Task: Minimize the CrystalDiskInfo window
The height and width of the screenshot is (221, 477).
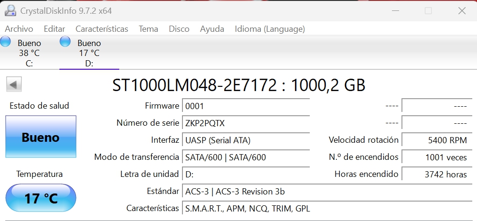Action: click(395, 10)
